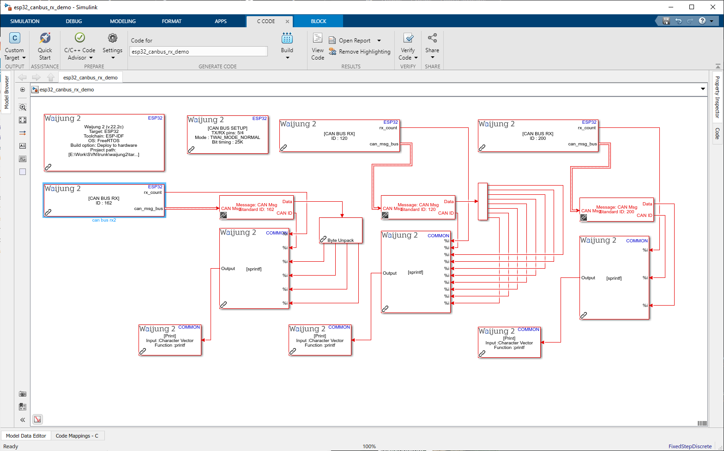Navigate back in the model hierarchy
Viewport: 724px width, 451px height.
pyautogui.click(x=22, y=78)
